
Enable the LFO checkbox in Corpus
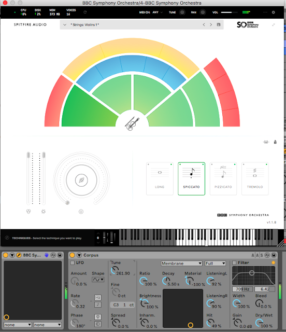[73, 262]
